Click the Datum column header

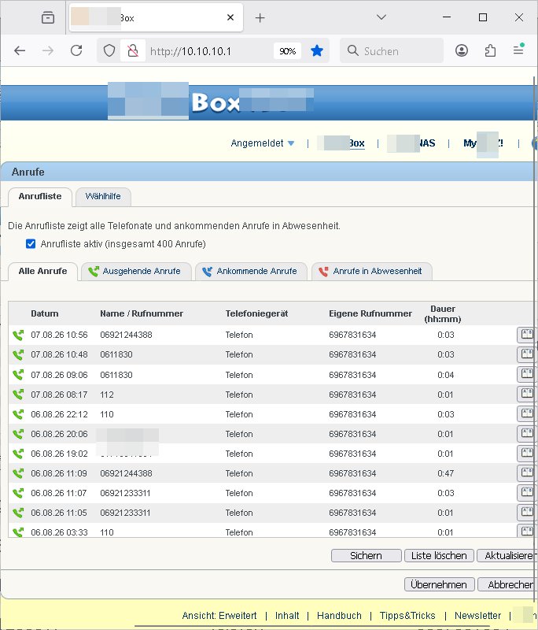pos(45,313)
